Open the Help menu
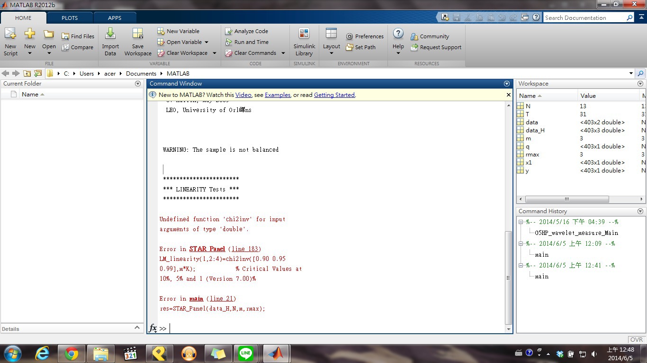The height and width of the screenshot is (363, 647). [x=398, y=42]
